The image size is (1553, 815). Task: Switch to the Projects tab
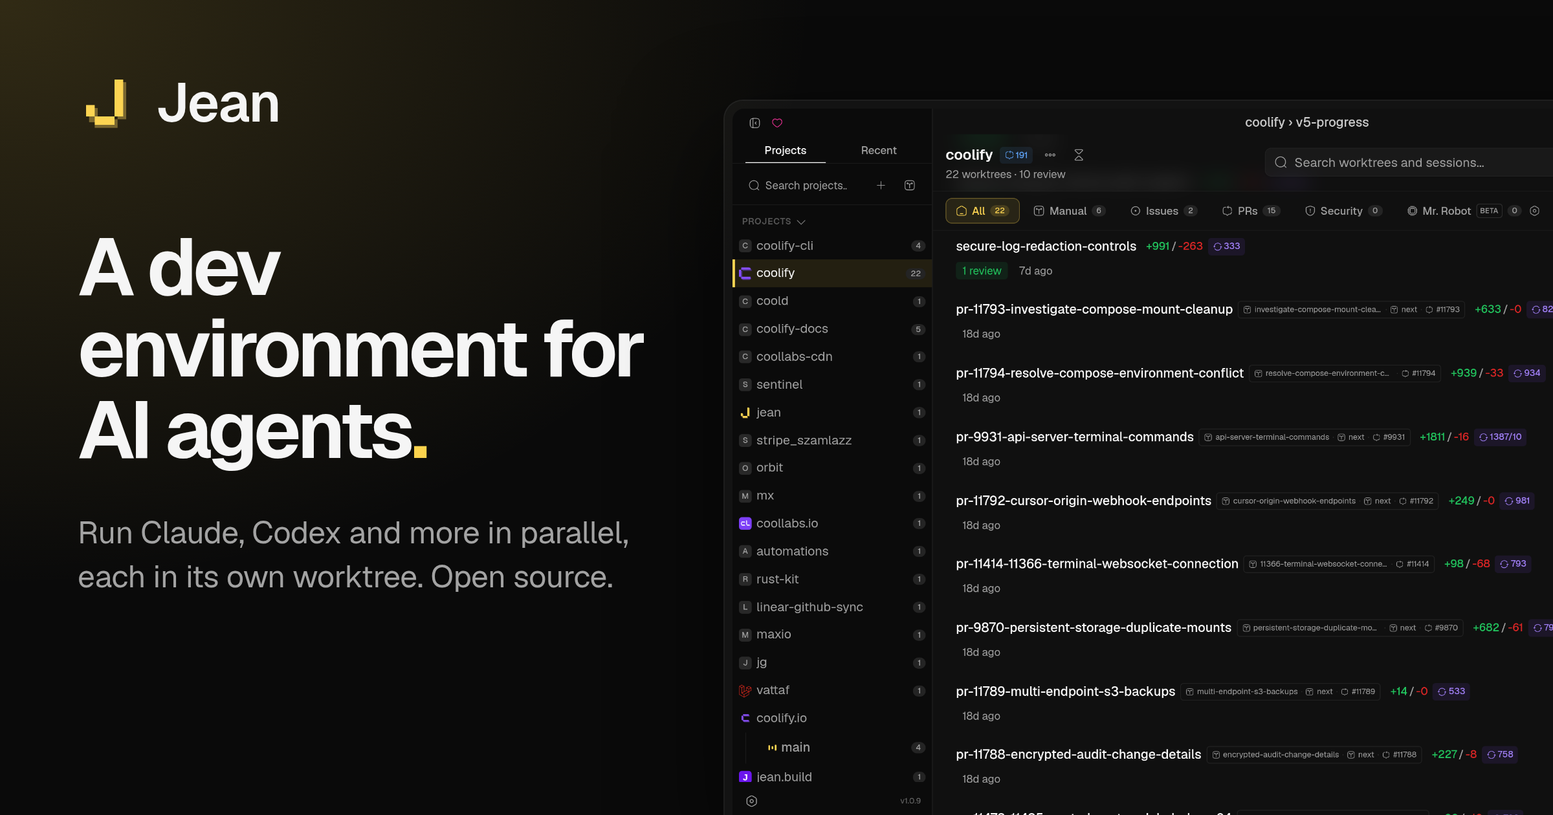785,150
